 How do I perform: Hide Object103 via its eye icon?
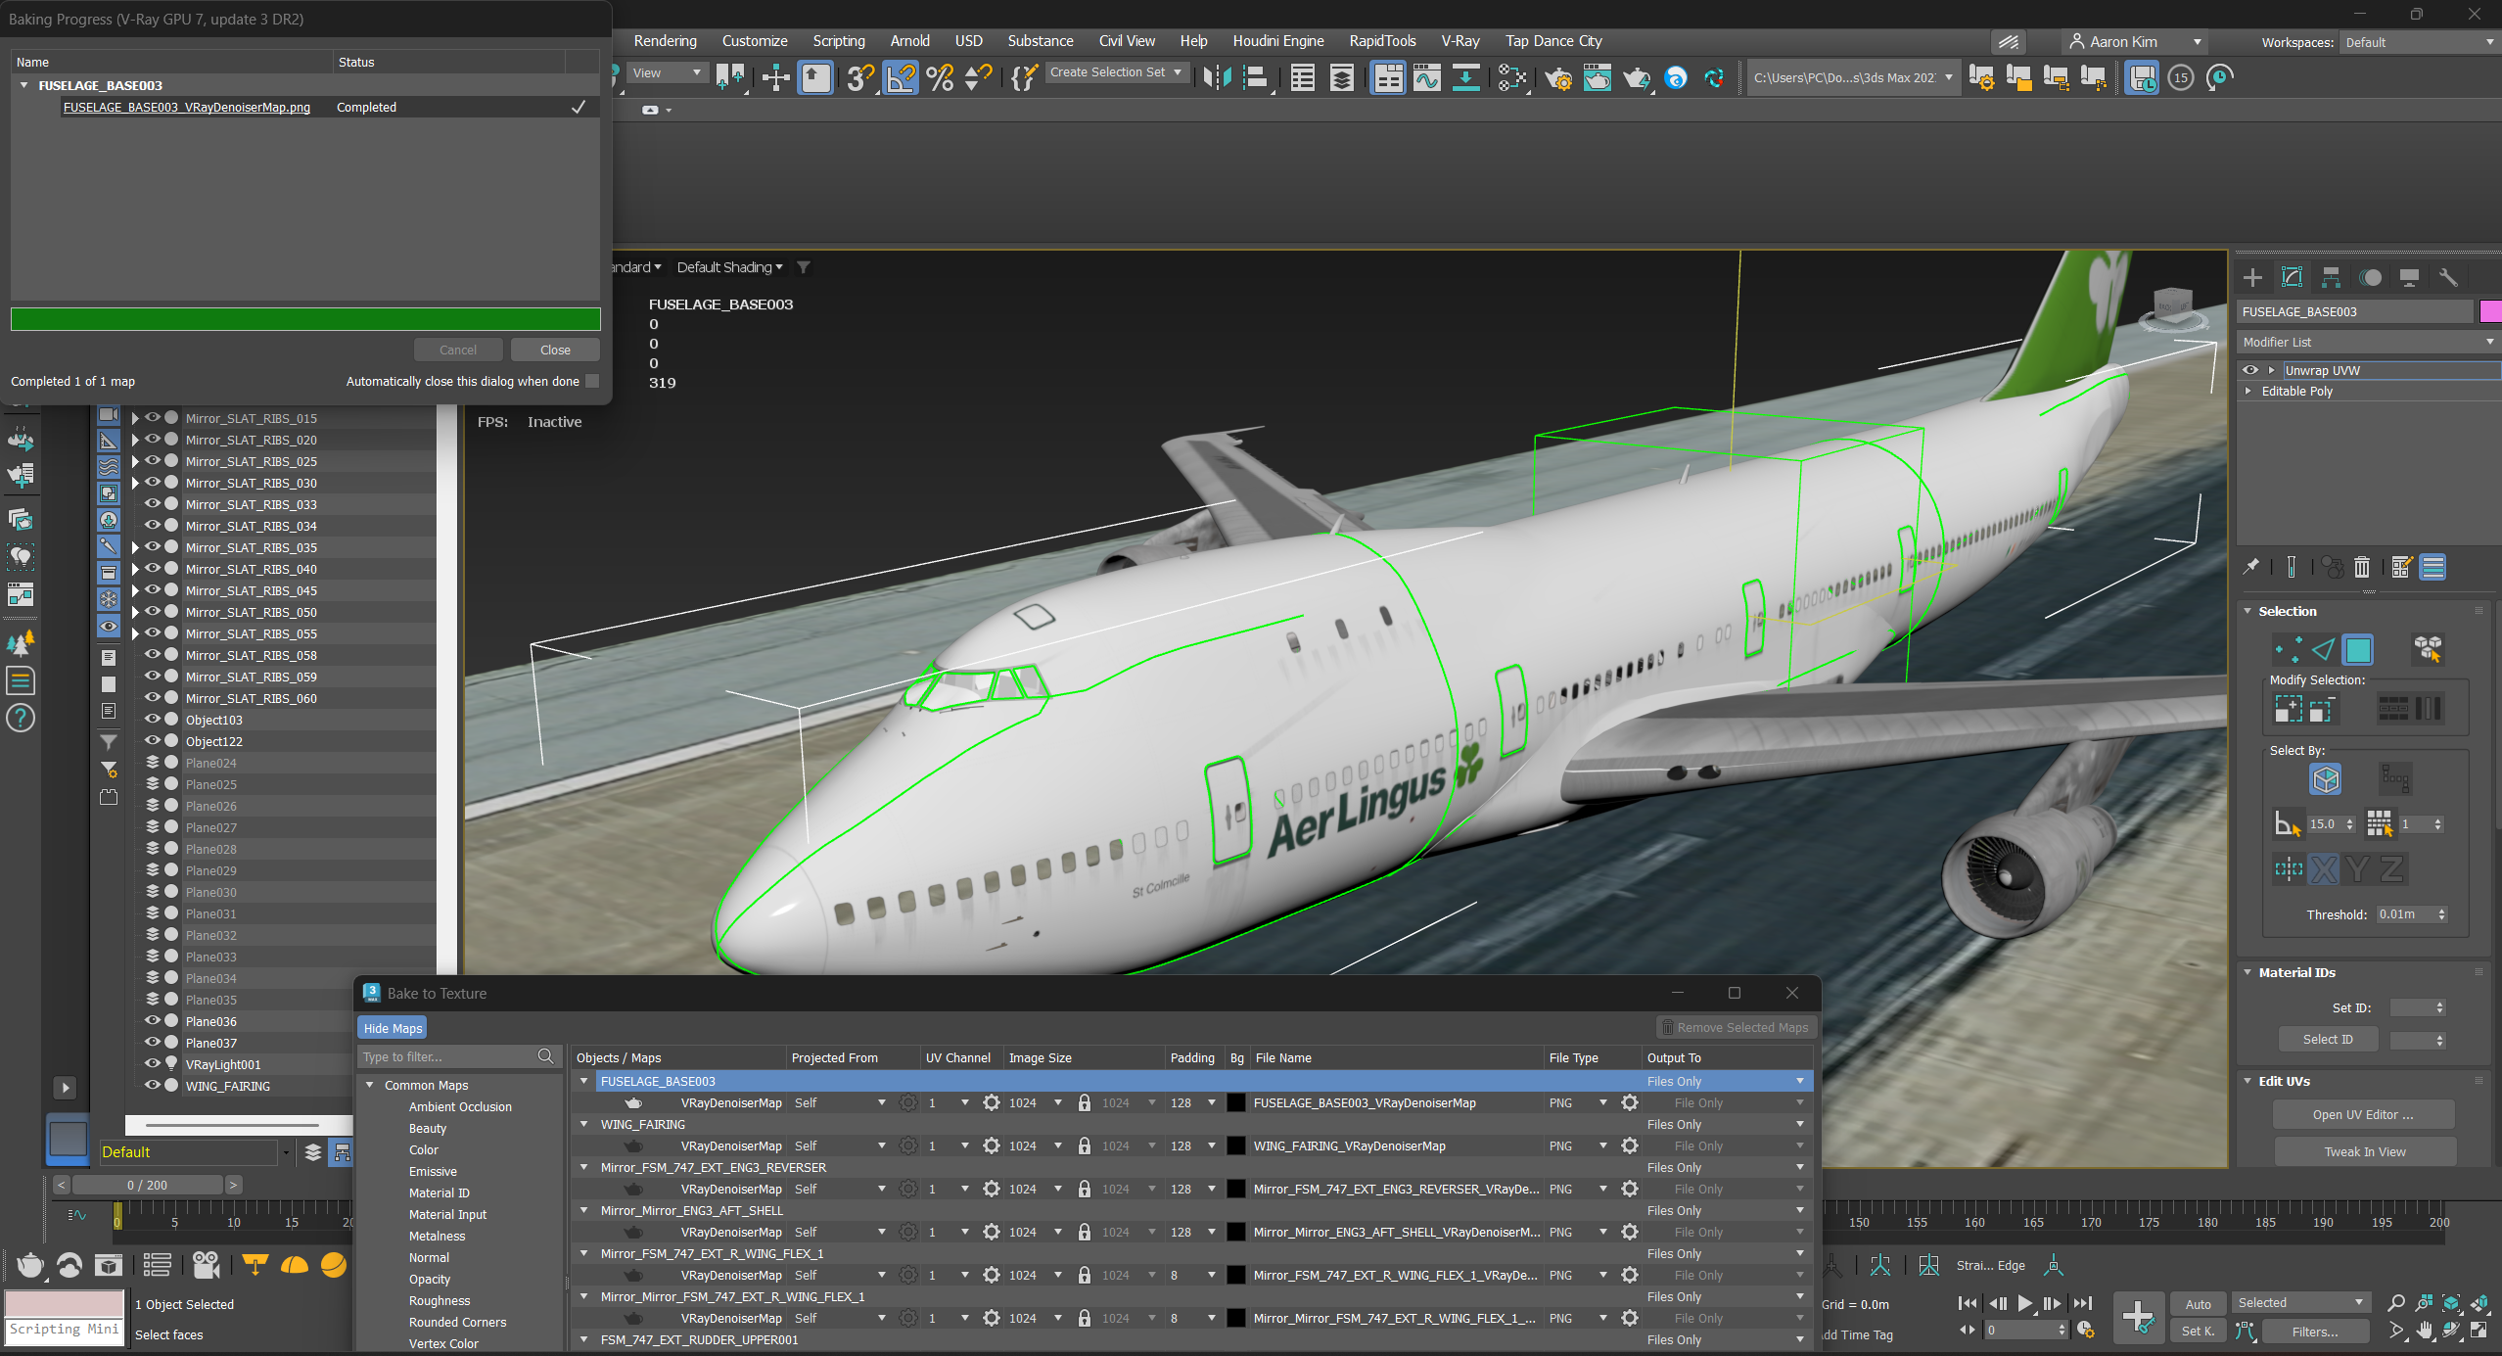[x=153, y=719]
